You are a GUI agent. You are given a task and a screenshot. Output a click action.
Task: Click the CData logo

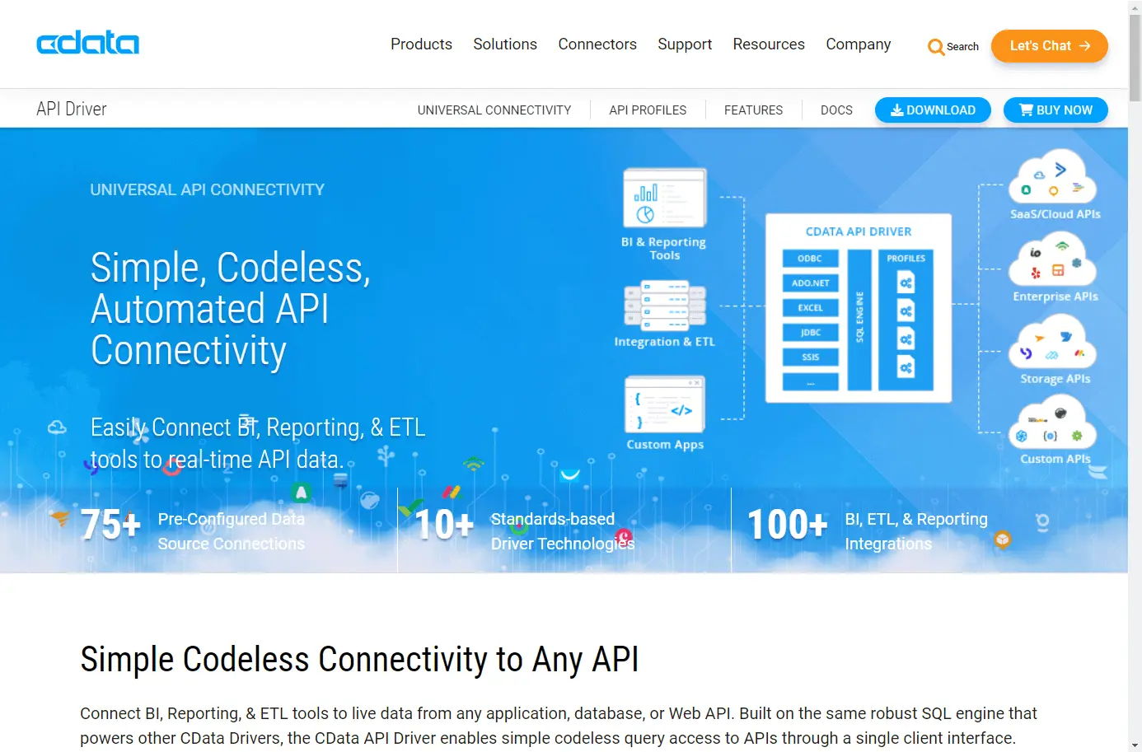87,43
